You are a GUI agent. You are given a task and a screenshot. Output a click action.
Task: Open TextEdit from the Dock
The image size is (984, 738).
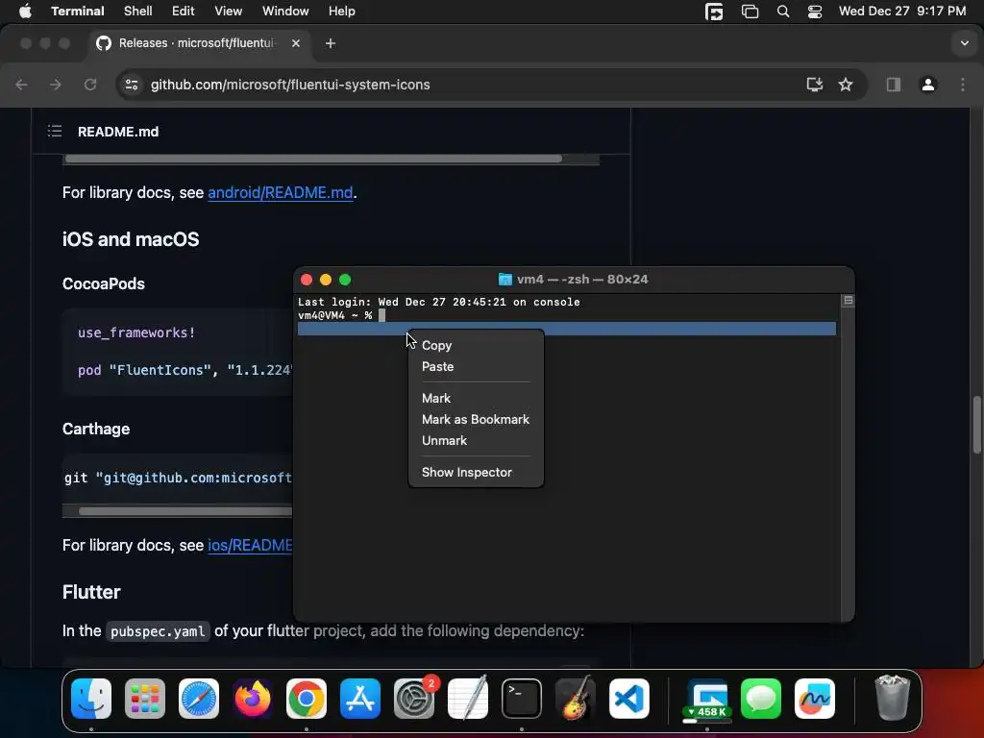(x=468, y=699)
